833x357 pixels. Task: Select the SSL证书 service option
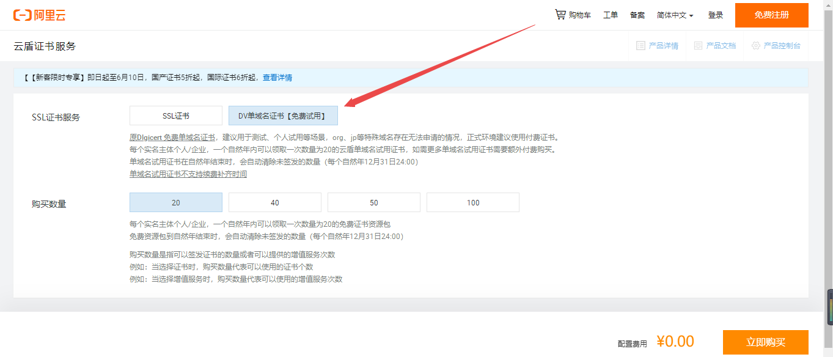pos(176,116)
